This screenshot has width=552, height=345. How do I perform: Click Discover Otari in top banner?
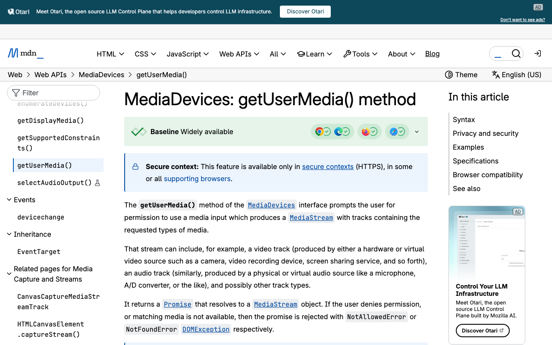point(305,12)
